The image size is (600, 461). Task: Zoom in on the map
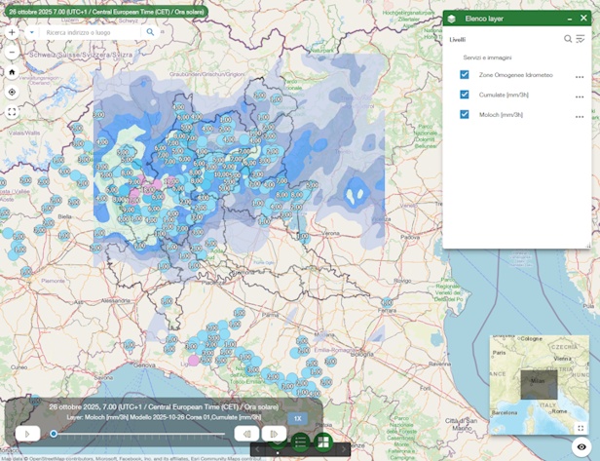click(12, 32)
